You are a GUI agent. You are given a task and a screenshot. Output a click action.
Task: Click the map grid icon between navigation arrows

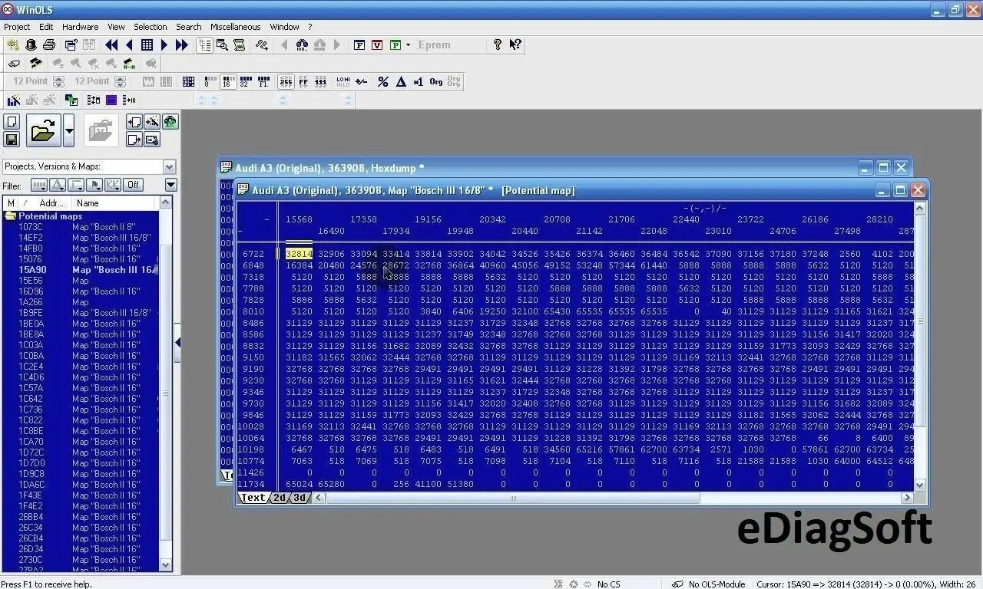147,45
